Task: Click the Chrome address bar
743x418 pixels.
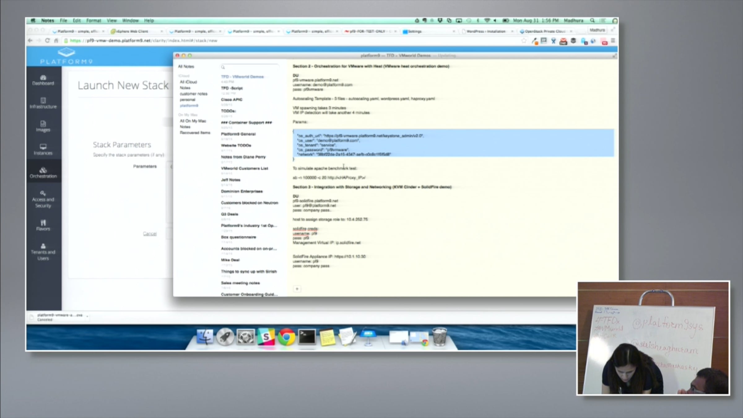Action: pos(291,41)
